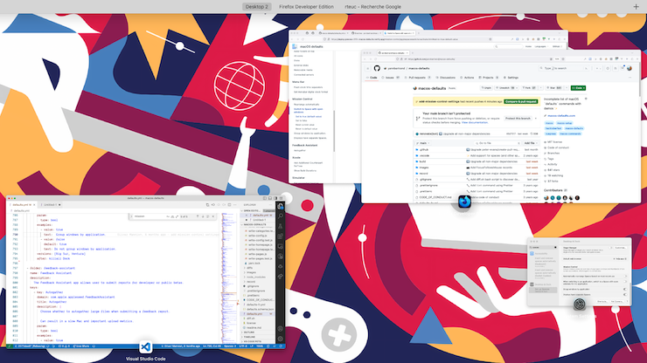Open Add file dropdown on GitHub

coord(531,143)
